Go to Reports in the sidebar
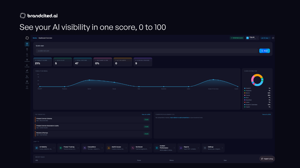Viewport: 300px width, 168px height. 27,76
